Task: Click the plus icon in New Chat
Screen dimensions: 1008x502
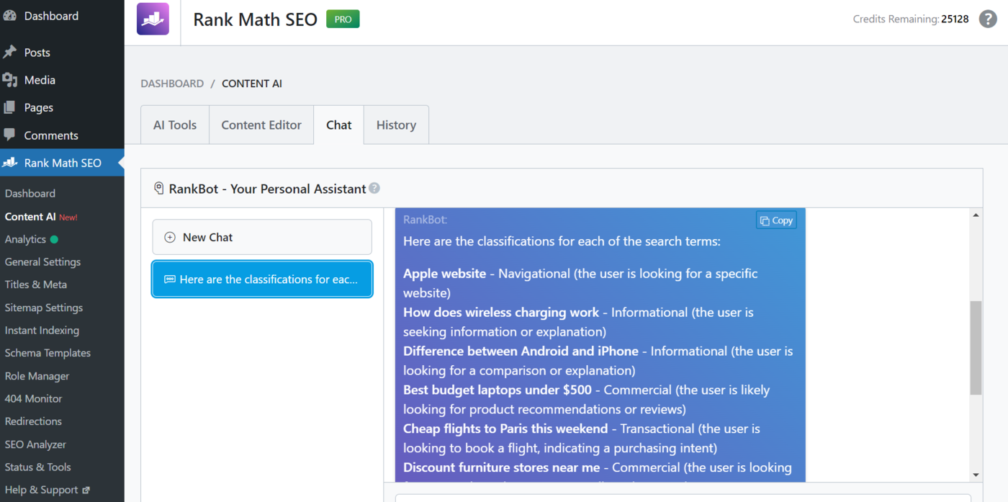Action: click(x=170, y=237)
